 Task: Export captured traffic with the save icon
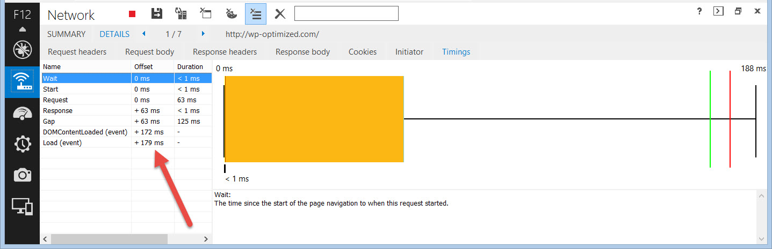point(156,14)
